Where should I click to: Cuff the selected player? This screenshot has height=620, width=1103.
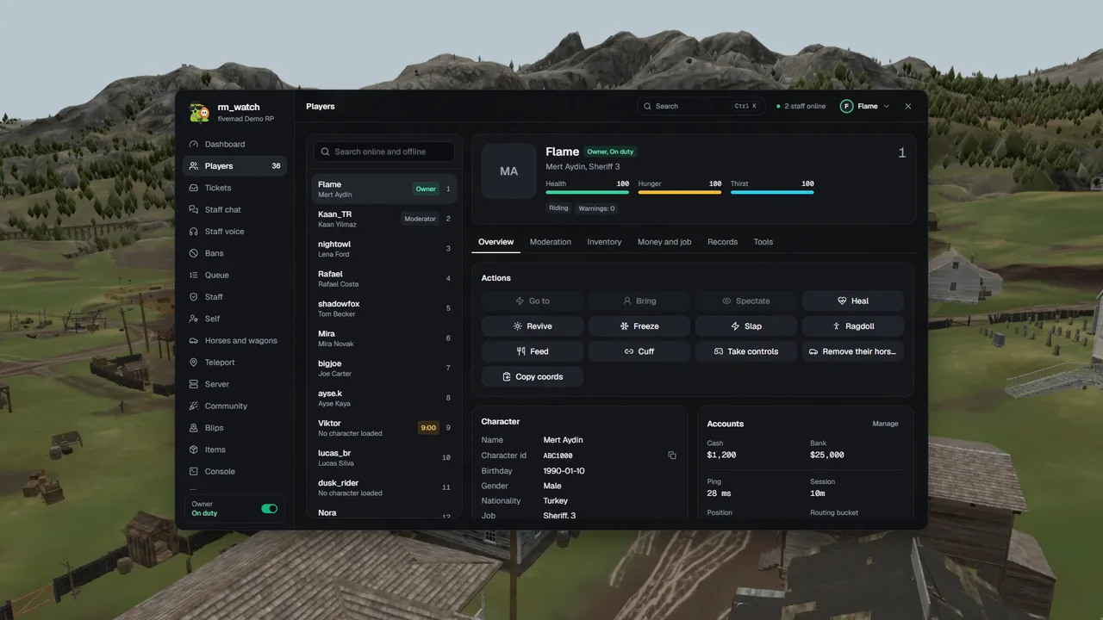pos(639,351)
